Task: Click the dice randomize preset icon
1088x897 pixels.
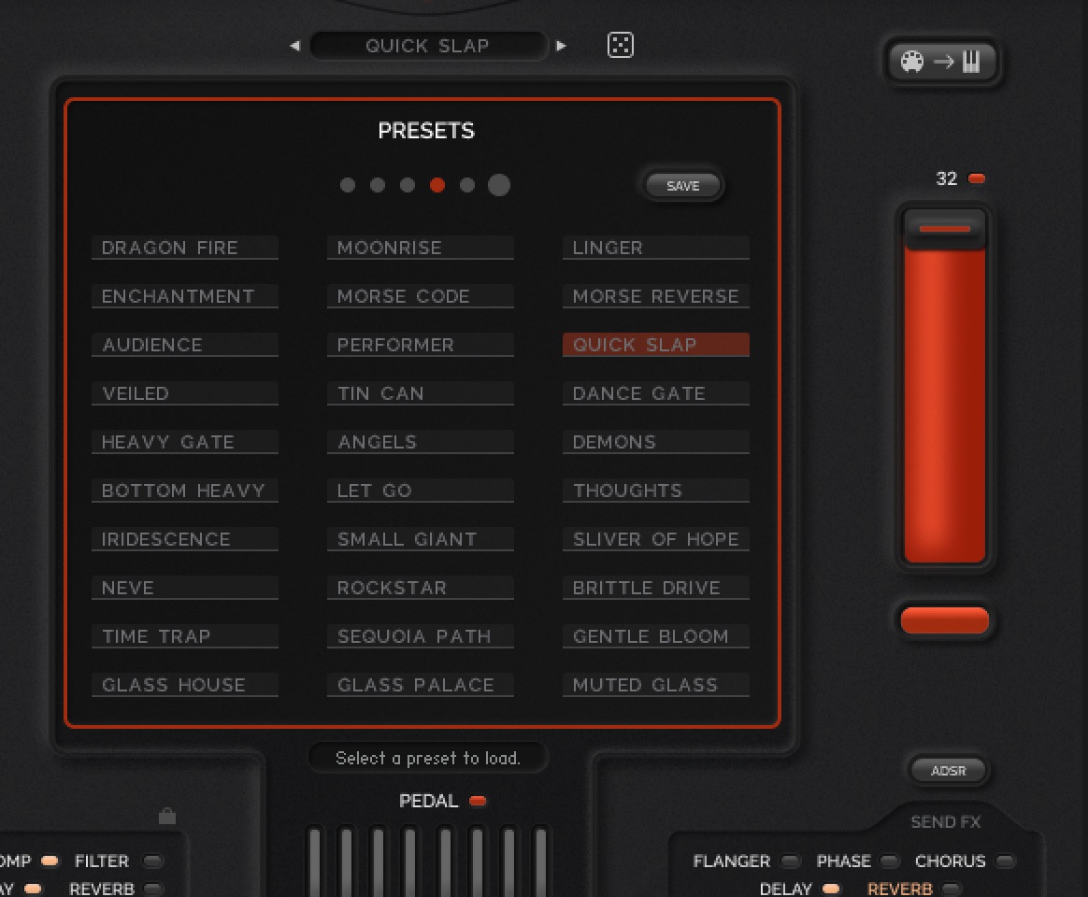Action: (621, 45)
